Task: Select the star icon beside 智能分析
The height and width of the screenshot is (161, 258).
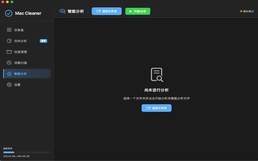Action: [9, 73]
